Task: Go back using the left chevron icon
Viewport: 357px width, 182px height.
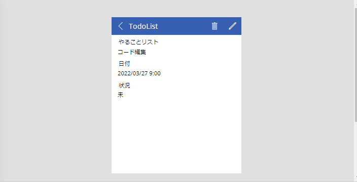Action: [x=121, y=26]
